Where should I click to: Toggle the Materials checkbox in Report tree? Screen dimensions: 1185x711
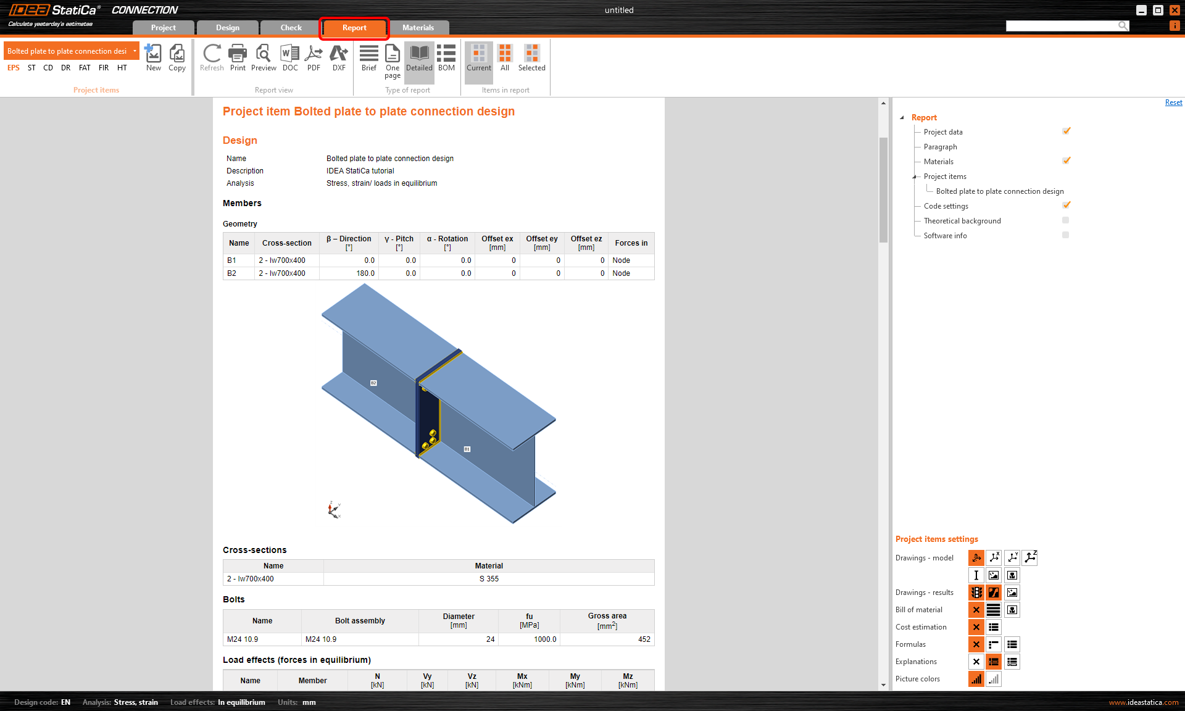tap(1066, 160)
